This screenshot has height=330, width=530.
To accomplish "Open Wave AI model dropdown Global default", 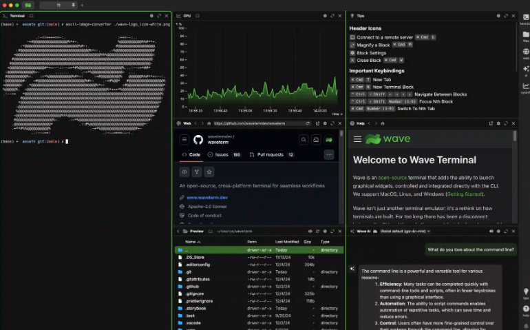I will 405,231.
